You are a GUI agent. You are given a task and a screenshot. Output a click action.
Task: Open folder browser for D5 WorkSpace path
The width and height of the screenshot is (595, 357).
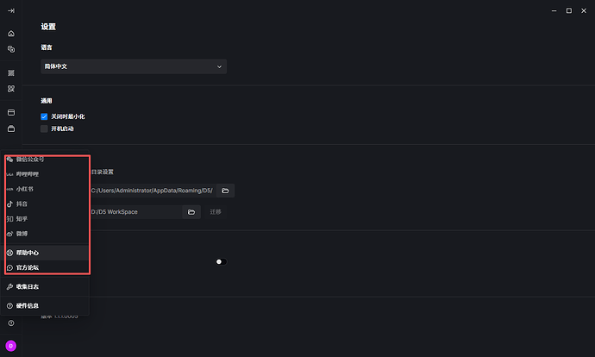(191, 211)
